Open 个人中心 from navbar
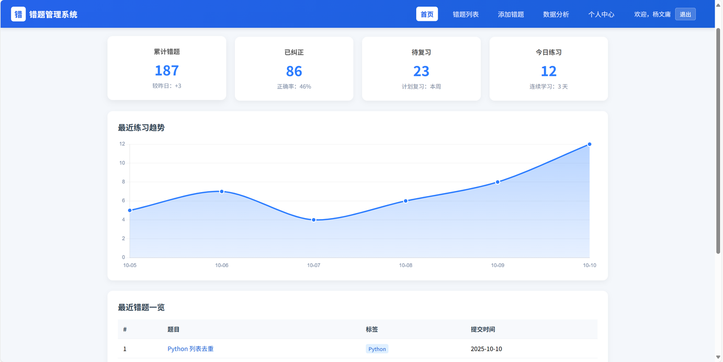Screen dimensions: 723x362 click(601, 14)
